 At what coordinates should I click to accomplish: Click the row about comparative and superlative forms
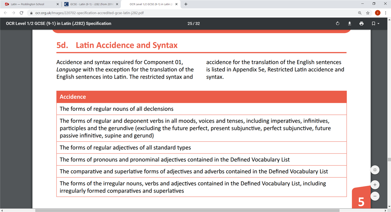click(202, 171)
